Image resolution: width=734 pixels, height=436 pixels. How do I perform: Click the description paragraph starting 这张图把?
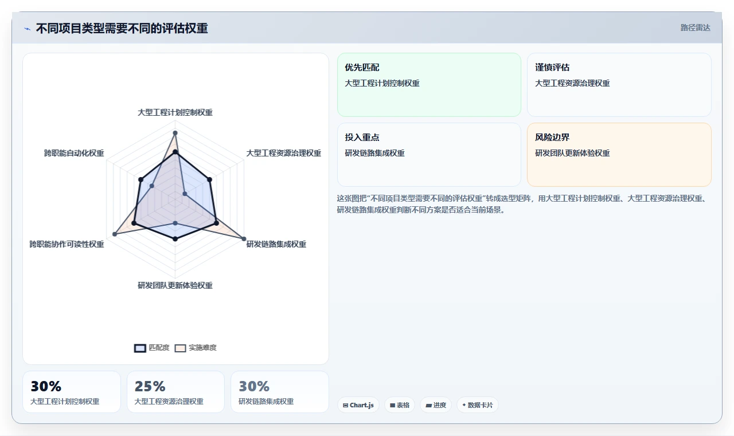click(x=524, y=204)
